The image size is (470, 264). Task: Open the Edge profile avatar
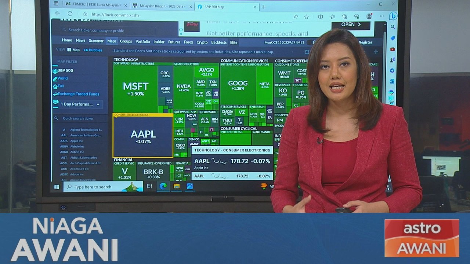point(369,16)
